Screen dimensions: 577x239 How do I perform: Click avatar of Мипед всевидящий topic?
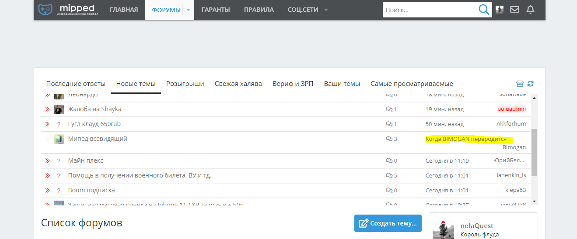59,139
